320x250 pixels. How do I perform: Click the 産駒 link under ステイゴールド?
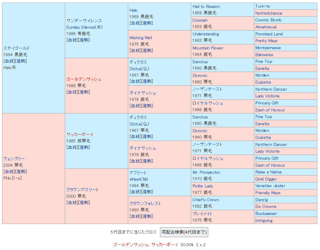pyautogui.click(x=21, y=61)
